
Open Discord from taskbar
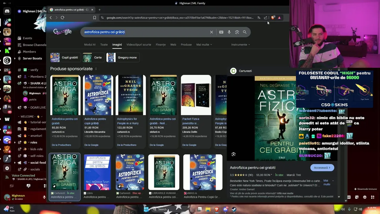[x=225, y=209]
